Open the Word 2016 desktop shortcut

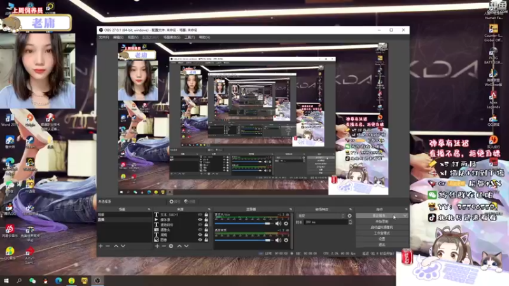(x=10, y=120)
